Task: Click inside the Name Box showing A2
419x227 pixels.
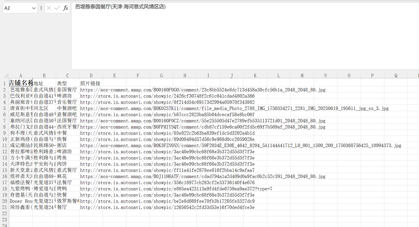Action: [16, 8]
